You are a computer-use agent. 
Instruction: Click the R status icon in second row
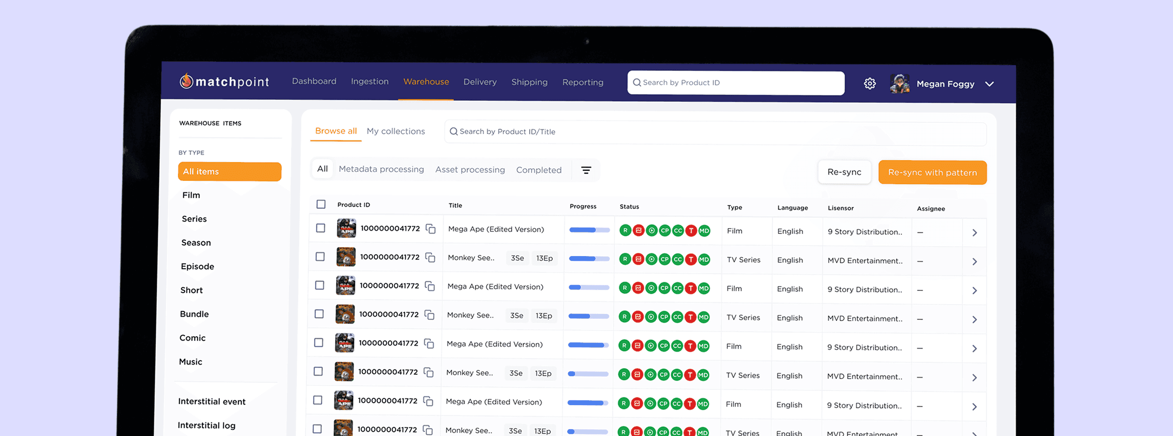(625, 259)
